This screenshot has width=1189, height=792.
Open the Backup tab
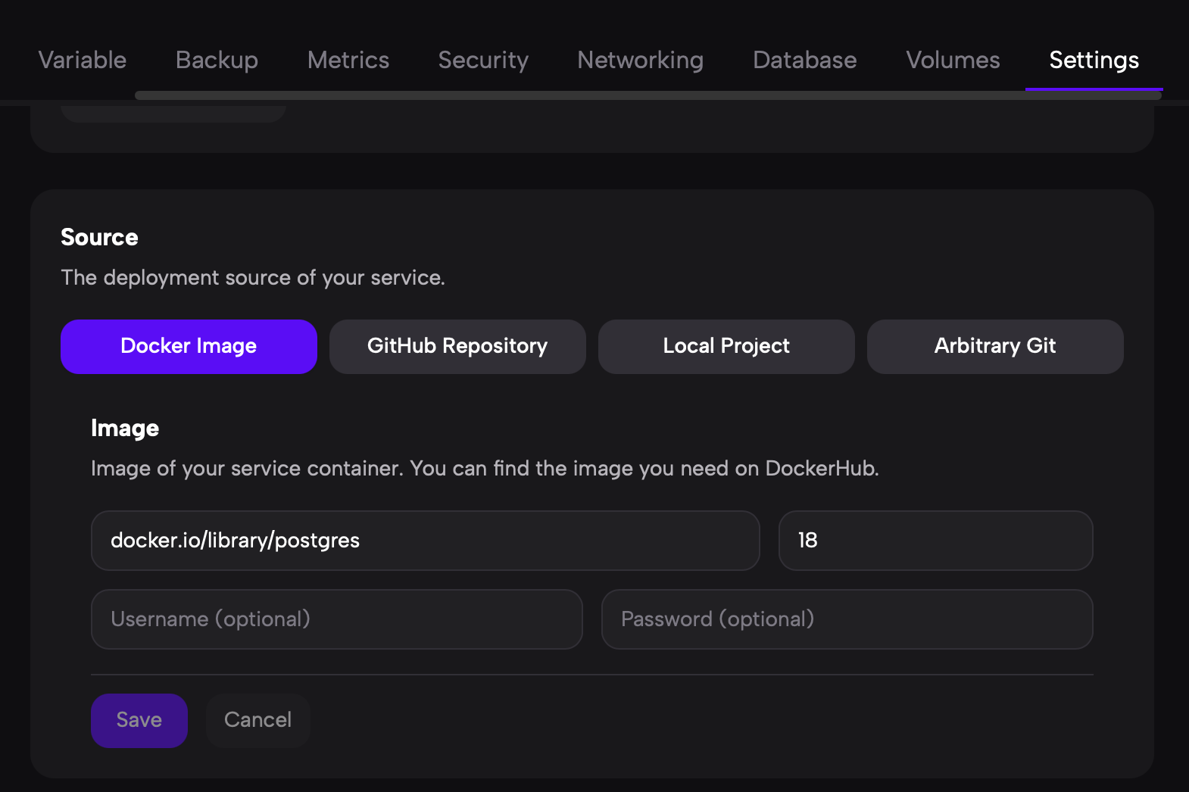click(217, 60)
